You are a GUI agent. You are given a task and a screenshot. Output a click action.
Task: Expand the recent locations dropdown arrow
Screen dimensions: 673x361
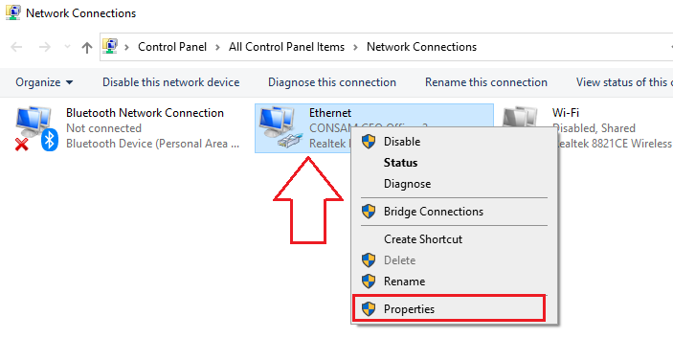[x=67, y=47]
